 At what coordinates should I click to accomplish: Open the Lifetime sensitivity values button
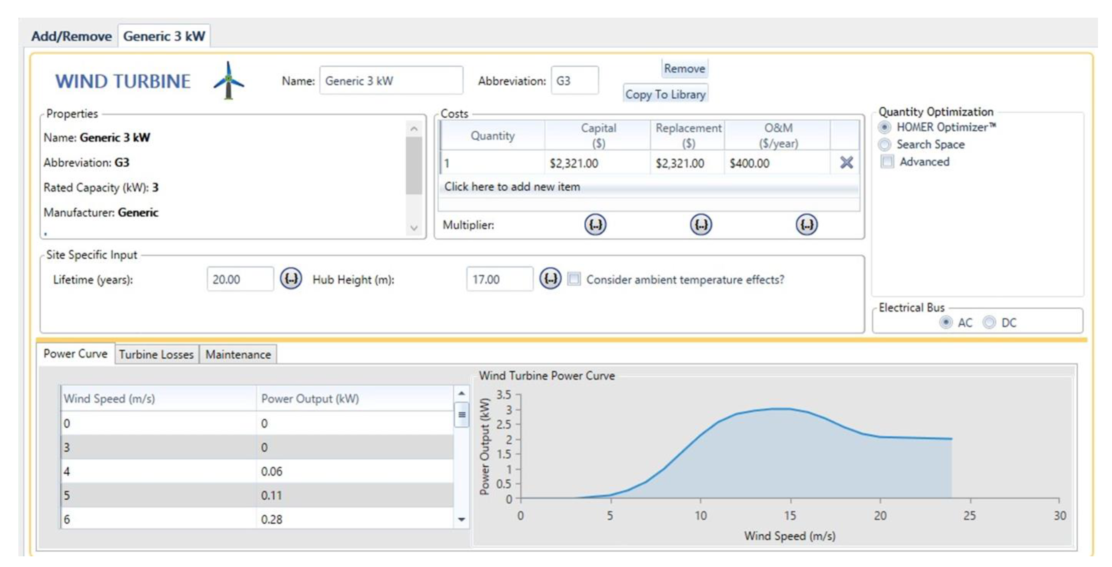[291, 279]
